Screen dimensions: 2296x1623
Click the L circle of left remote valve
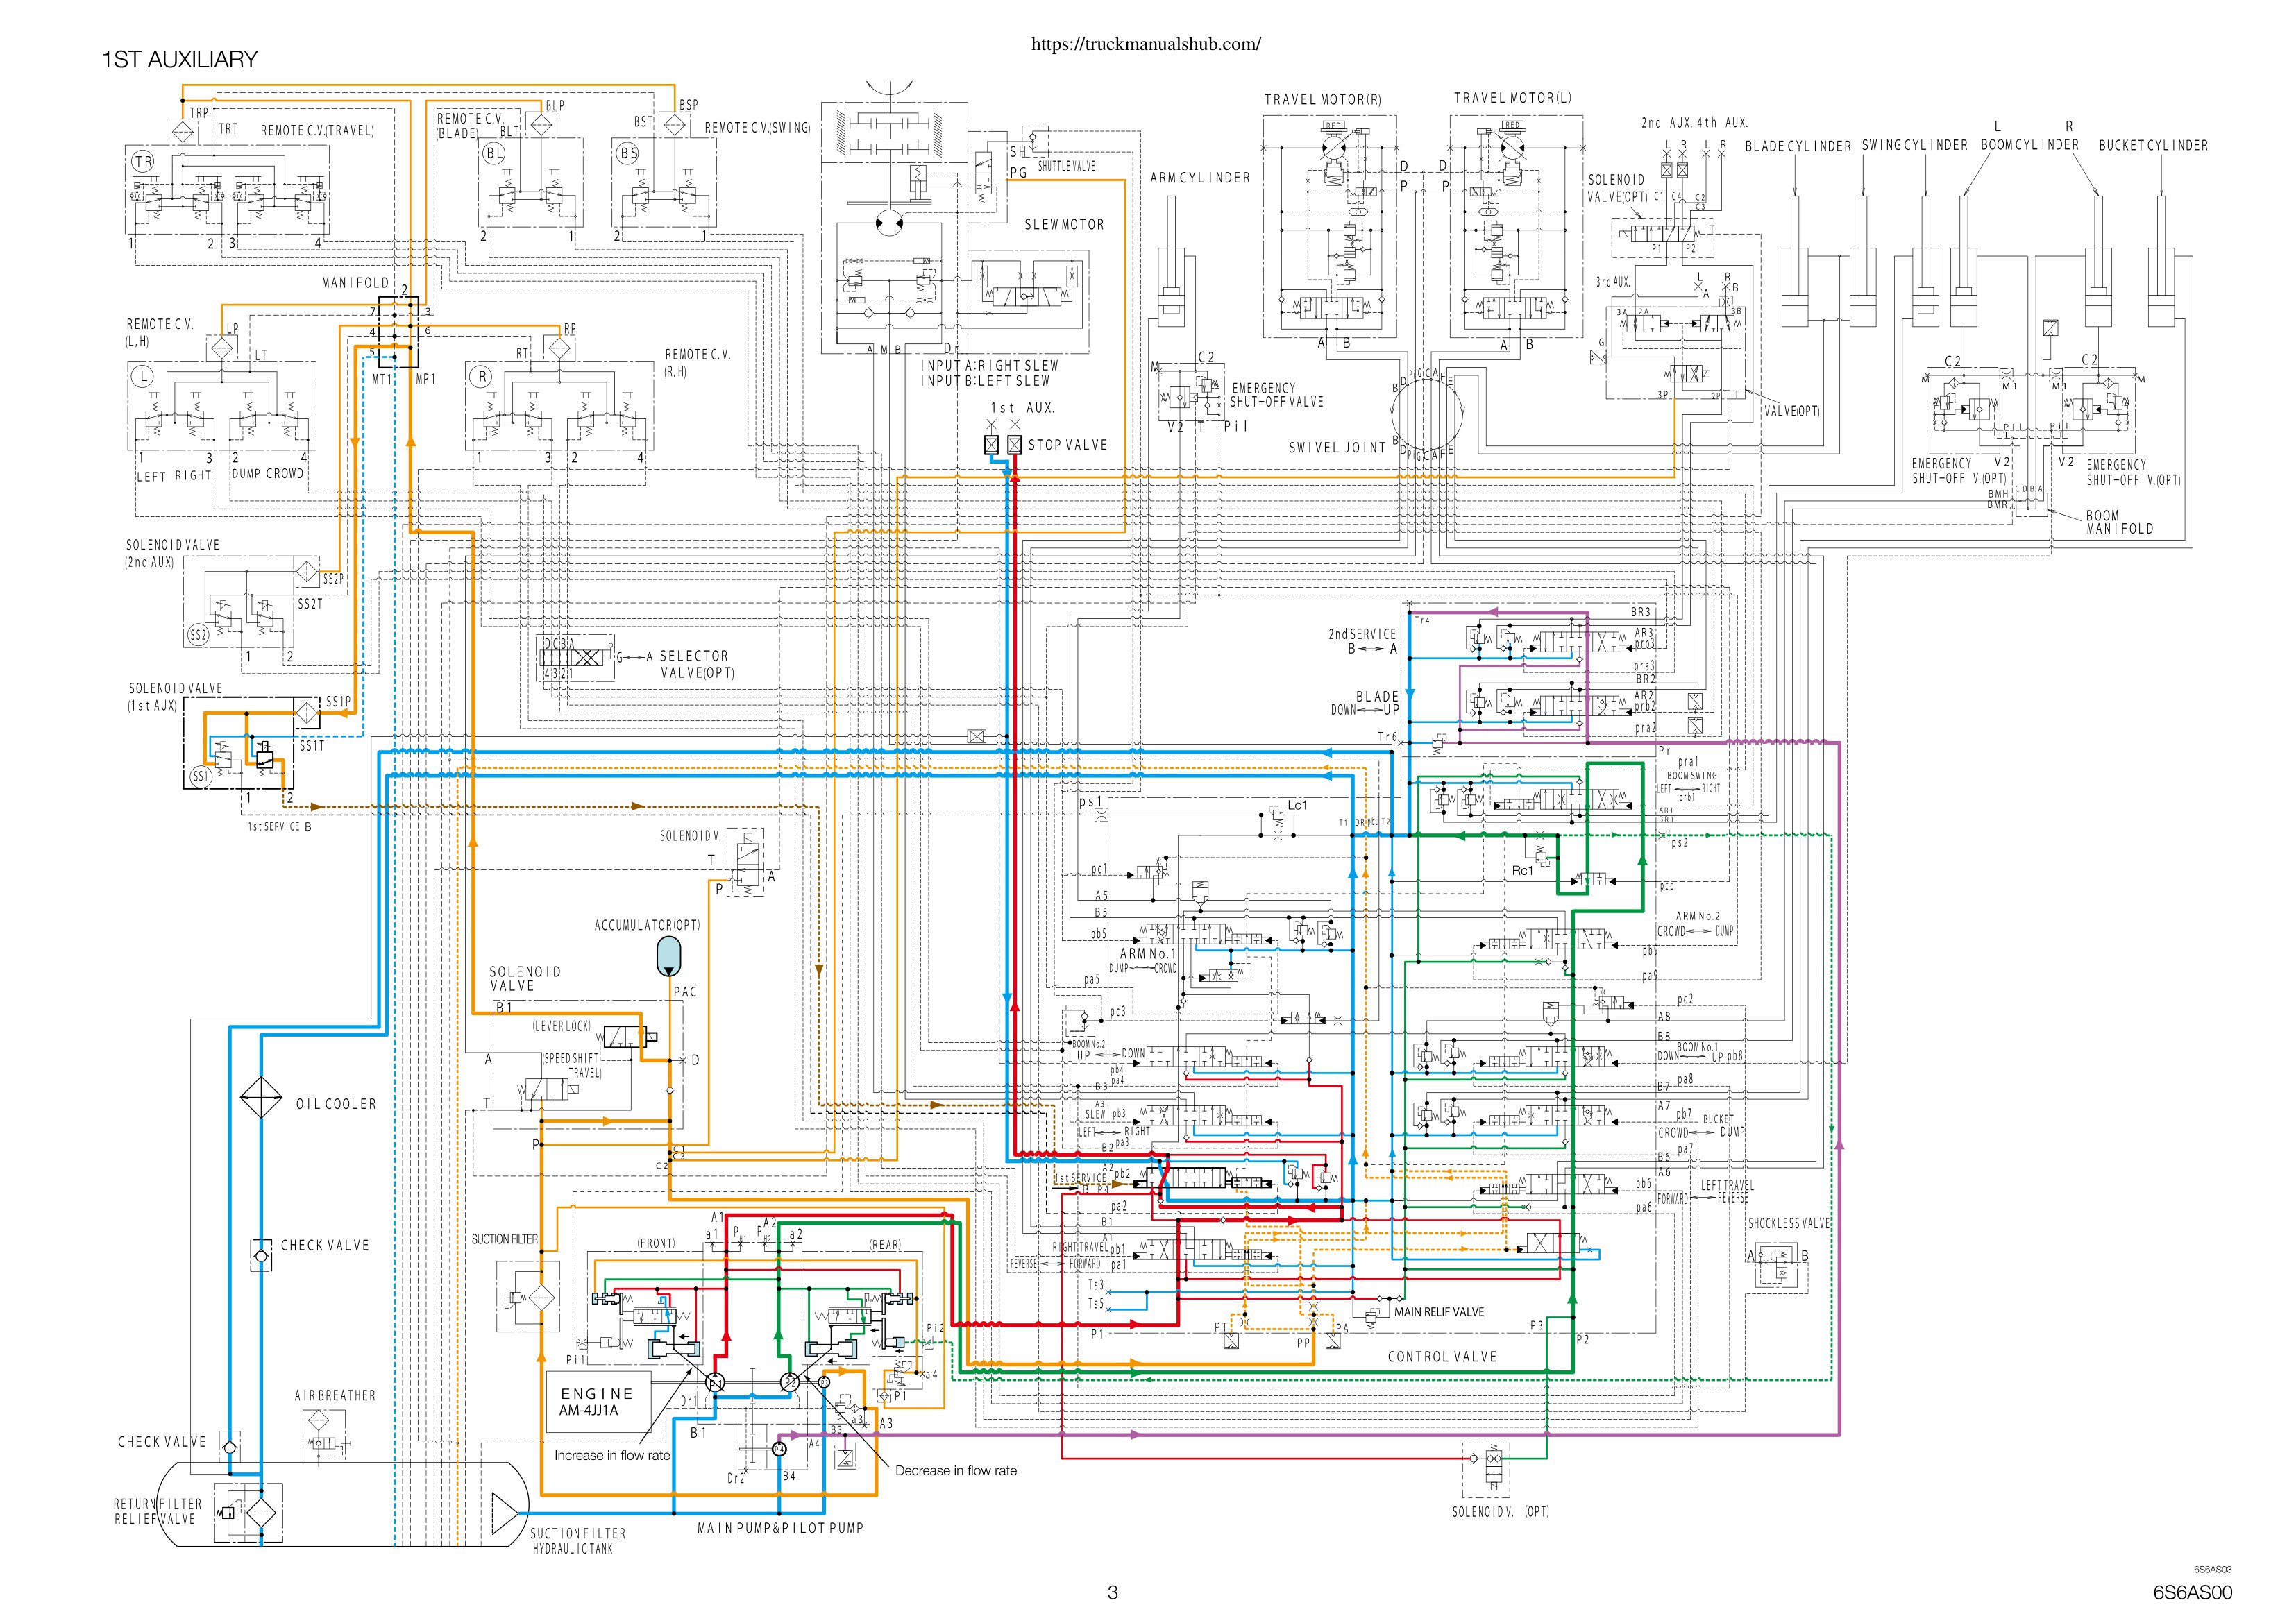click(143, 377)
